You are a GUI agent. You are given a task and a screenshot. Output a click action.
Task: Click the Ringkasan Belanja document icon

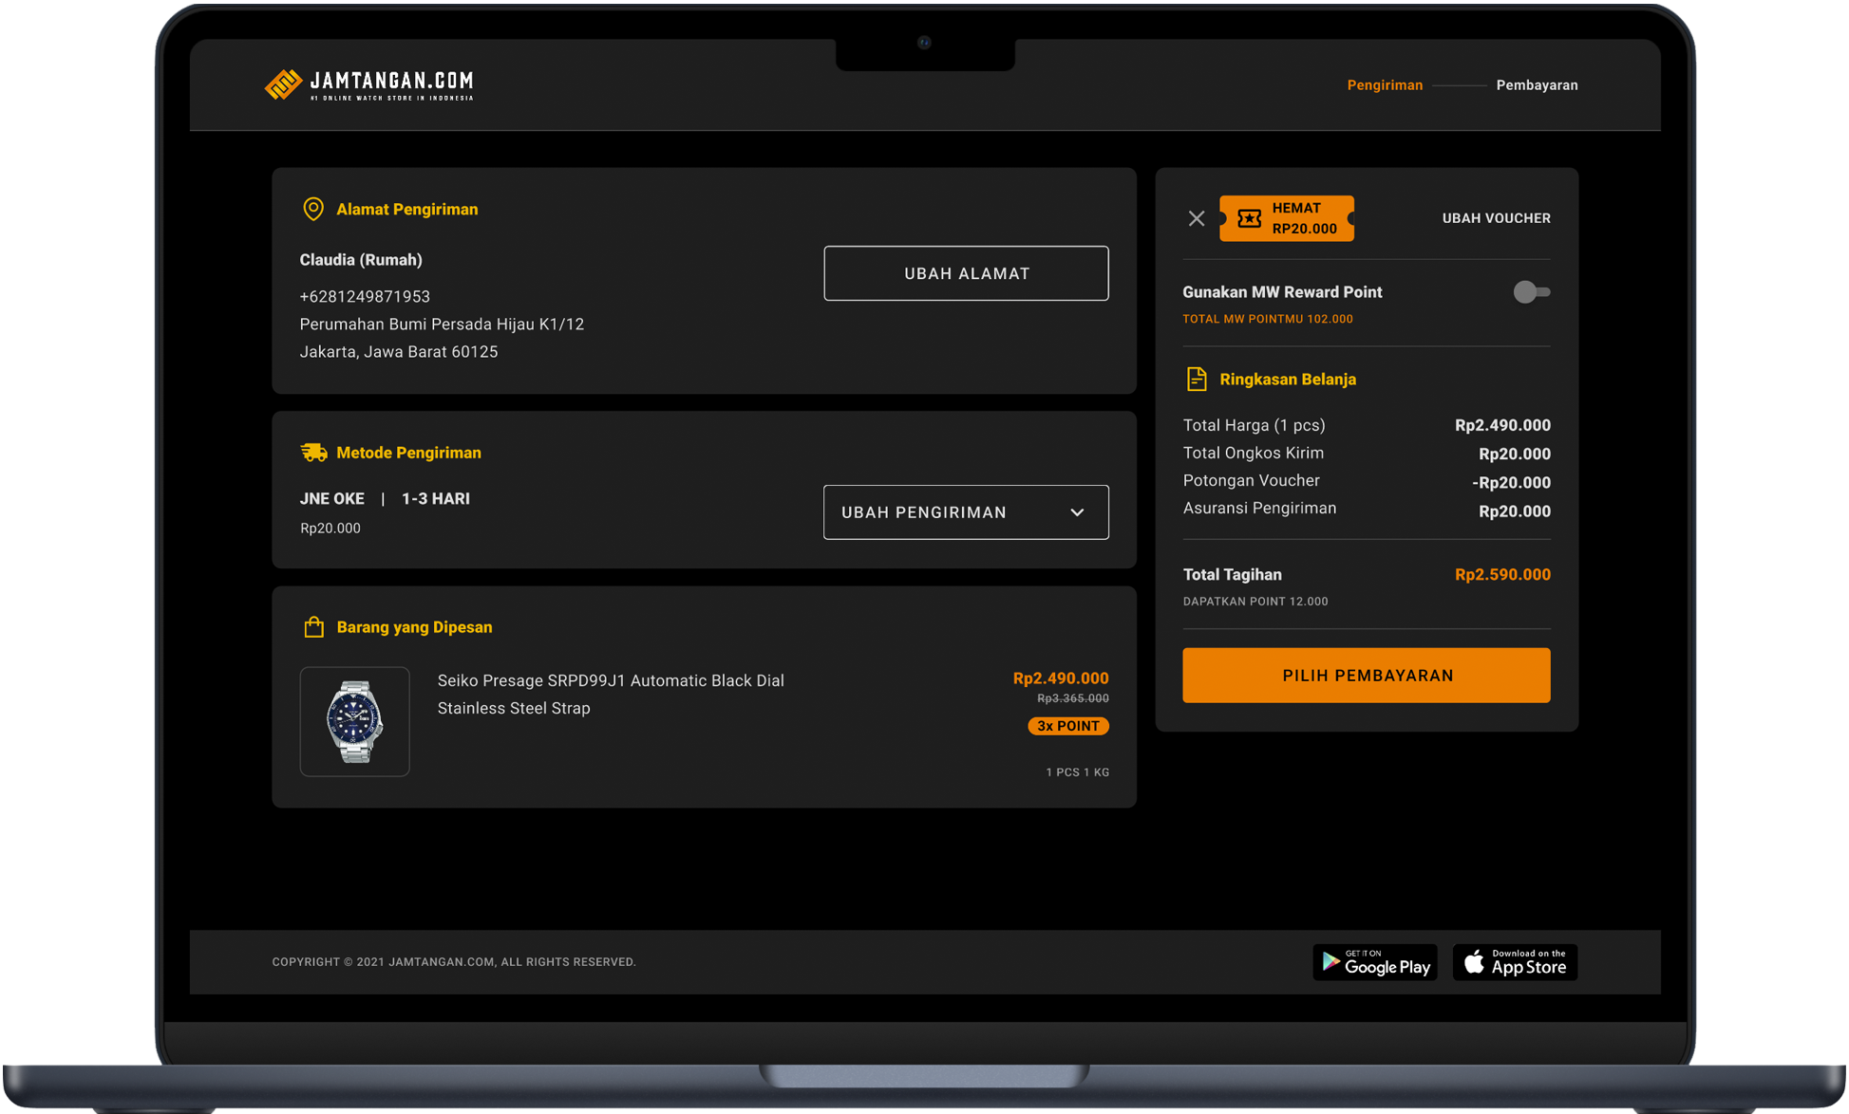click(1197, 380)
